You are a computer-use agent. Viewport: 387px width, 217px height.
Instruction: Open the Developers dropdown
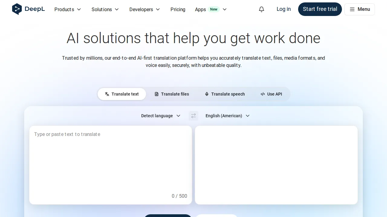(x=145, y=9)
